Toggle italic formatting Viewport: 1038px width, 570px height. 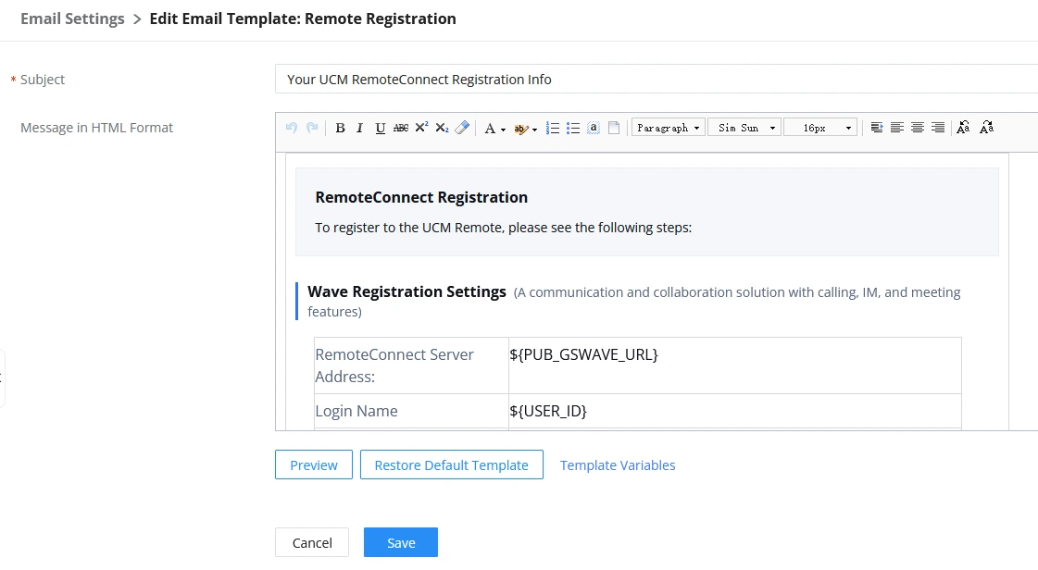(x=359, y=128)
